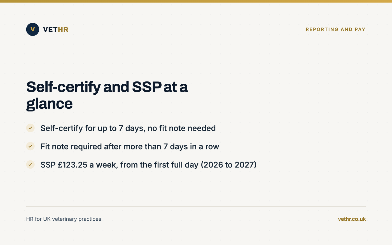
Task: Click the 'Self-certify and SSP at a' heading line
Action: (x=107, y=87)
